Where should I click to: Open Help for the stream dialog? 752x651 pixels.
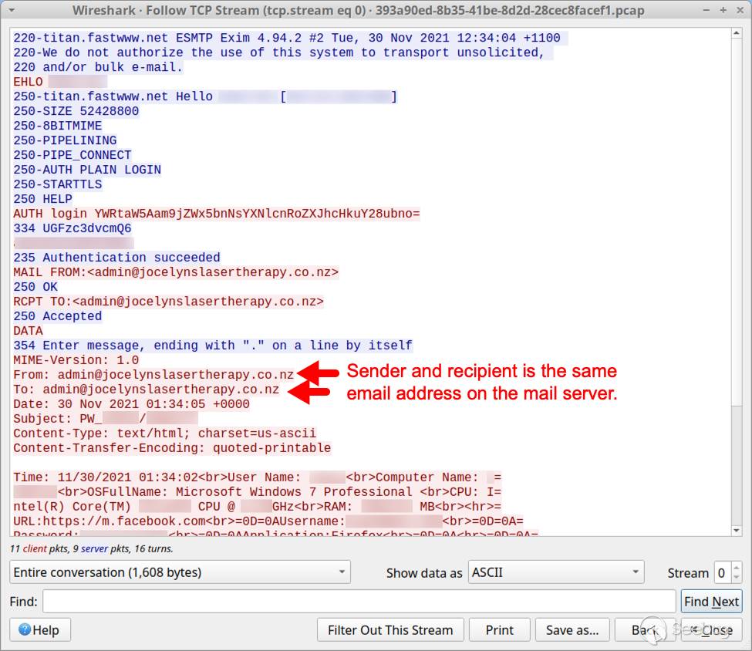pos(40,630)
